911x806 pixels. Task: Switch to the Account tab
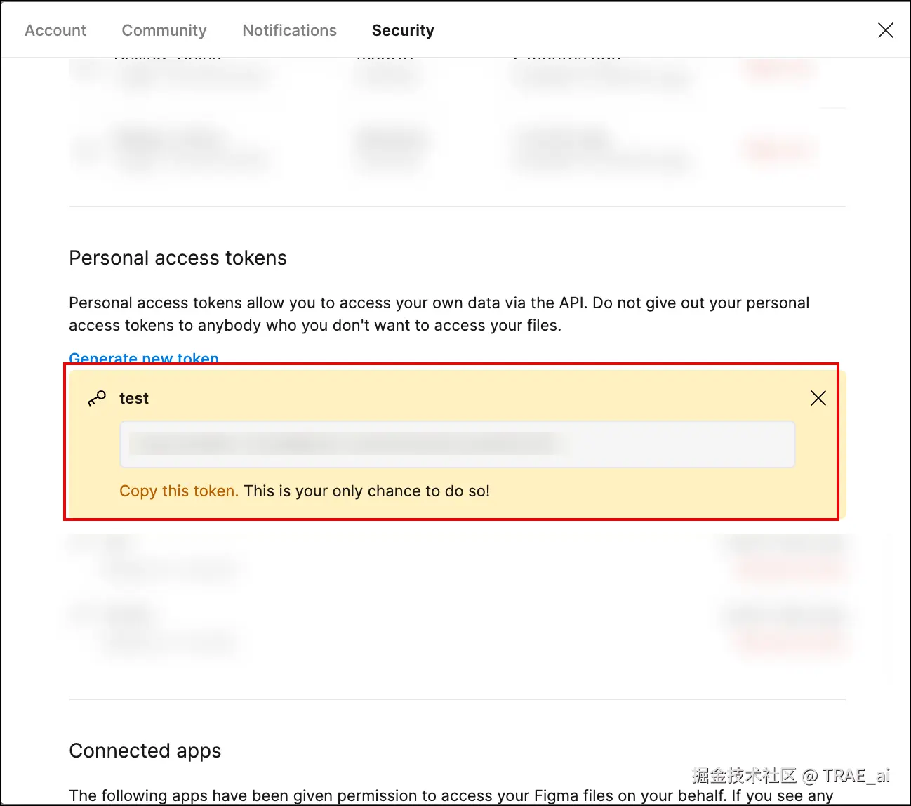click(55, 30)
